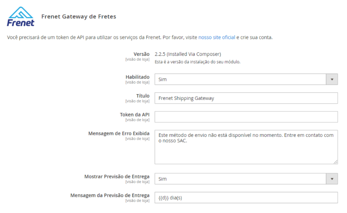Click 'Sim' in the Mostrar Previsão de Entrega field
The height and width of the screenshot is (213, 347).
coord(163,179)
